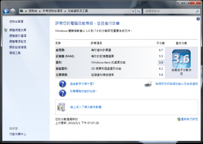This screenshot has height=144, width=203.
Task: Open help via blue question mark icon
Action: pos(198,19)
